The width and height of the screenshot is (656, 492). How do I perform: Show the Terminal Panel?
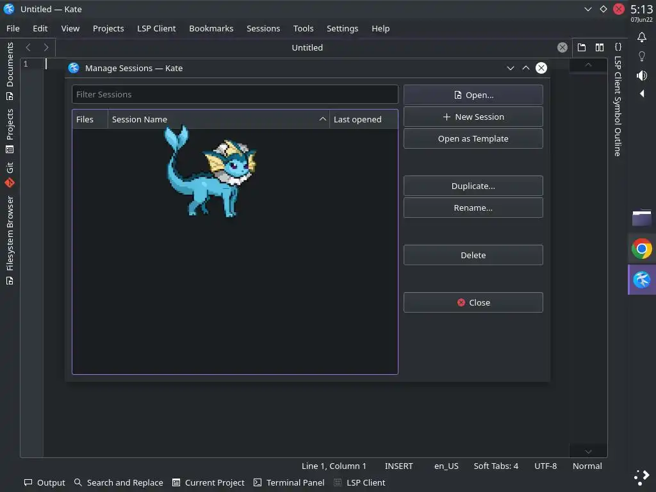[x=289, y=482]
